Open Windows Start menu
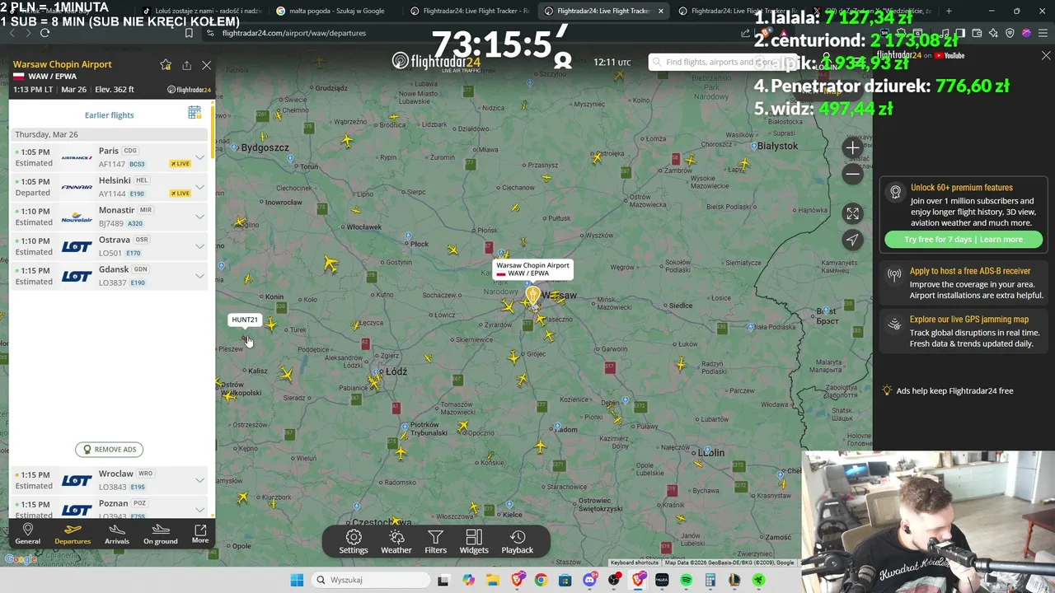 click(x=297, y=580)
